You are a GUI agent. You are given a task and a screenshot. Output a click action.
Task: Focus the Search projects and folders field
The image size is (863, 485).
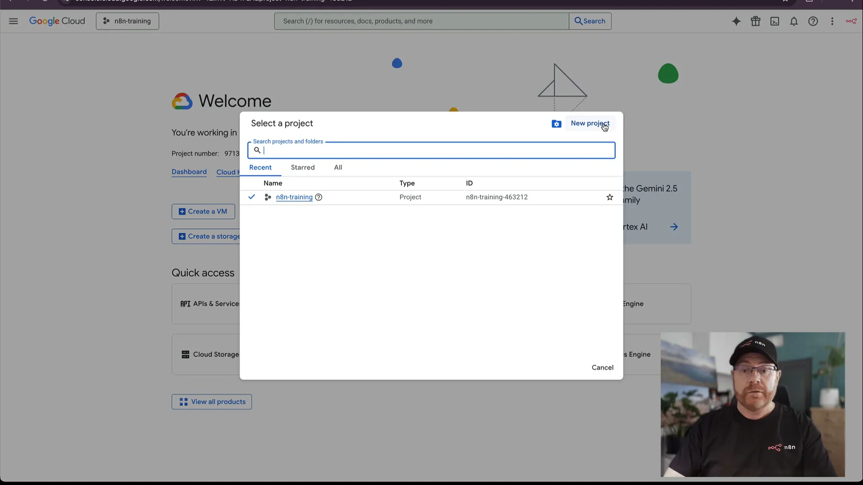pos(431,150)
